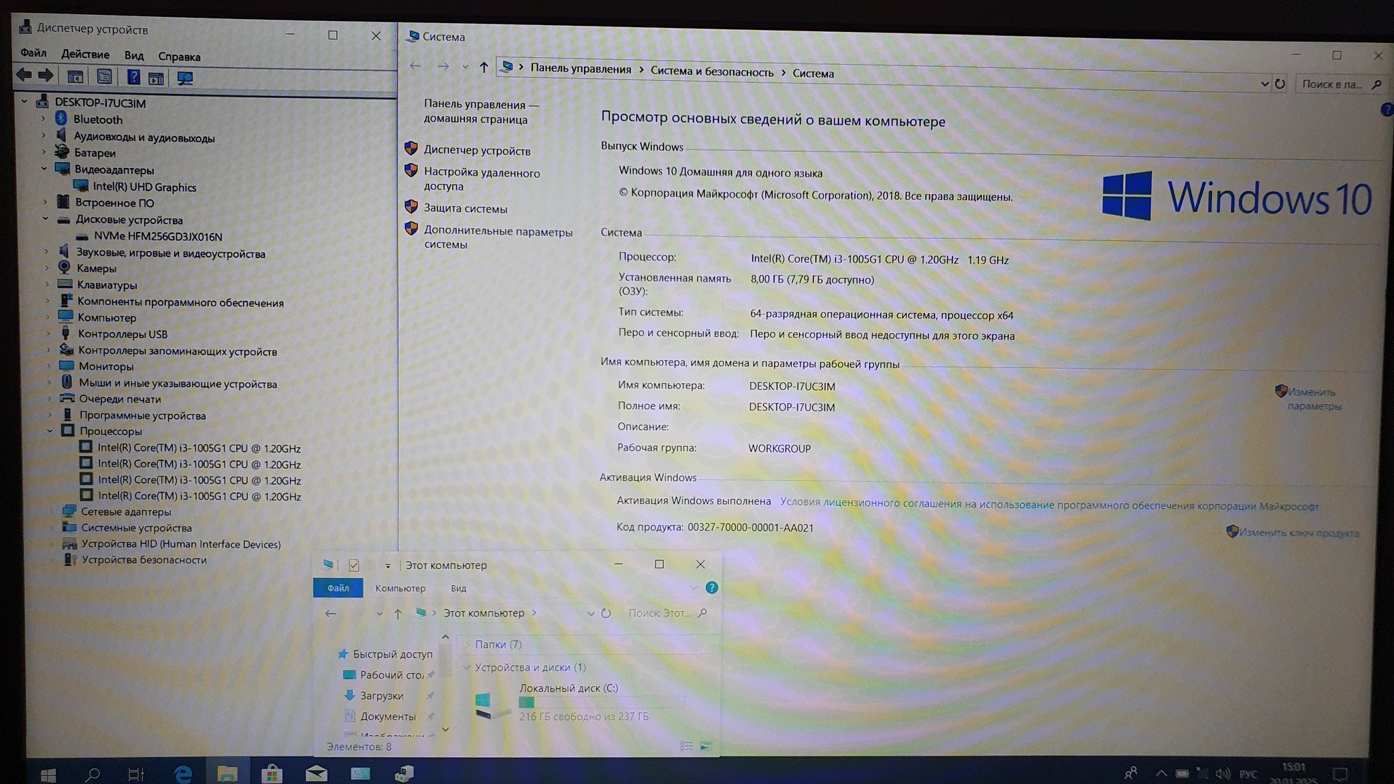This screenshot has width=1394, height=784.
Task: Open Microsoft Store from the taskbar
Action: (x=272, y=773)
